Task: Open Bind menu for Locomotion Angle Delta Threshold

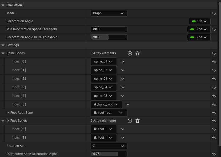Action: [199, 37]
